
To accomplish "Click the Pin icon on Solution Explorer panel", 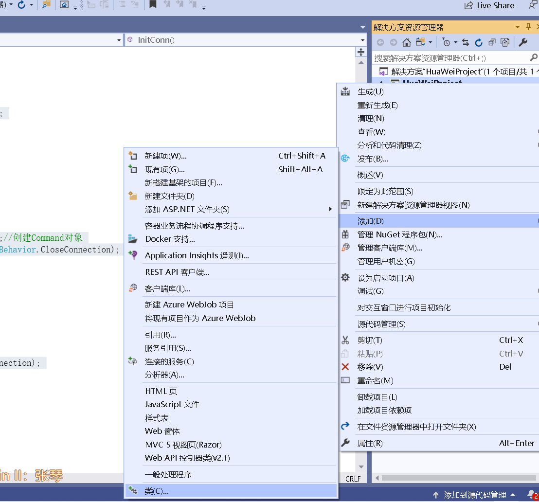I will tap(528, 26).
